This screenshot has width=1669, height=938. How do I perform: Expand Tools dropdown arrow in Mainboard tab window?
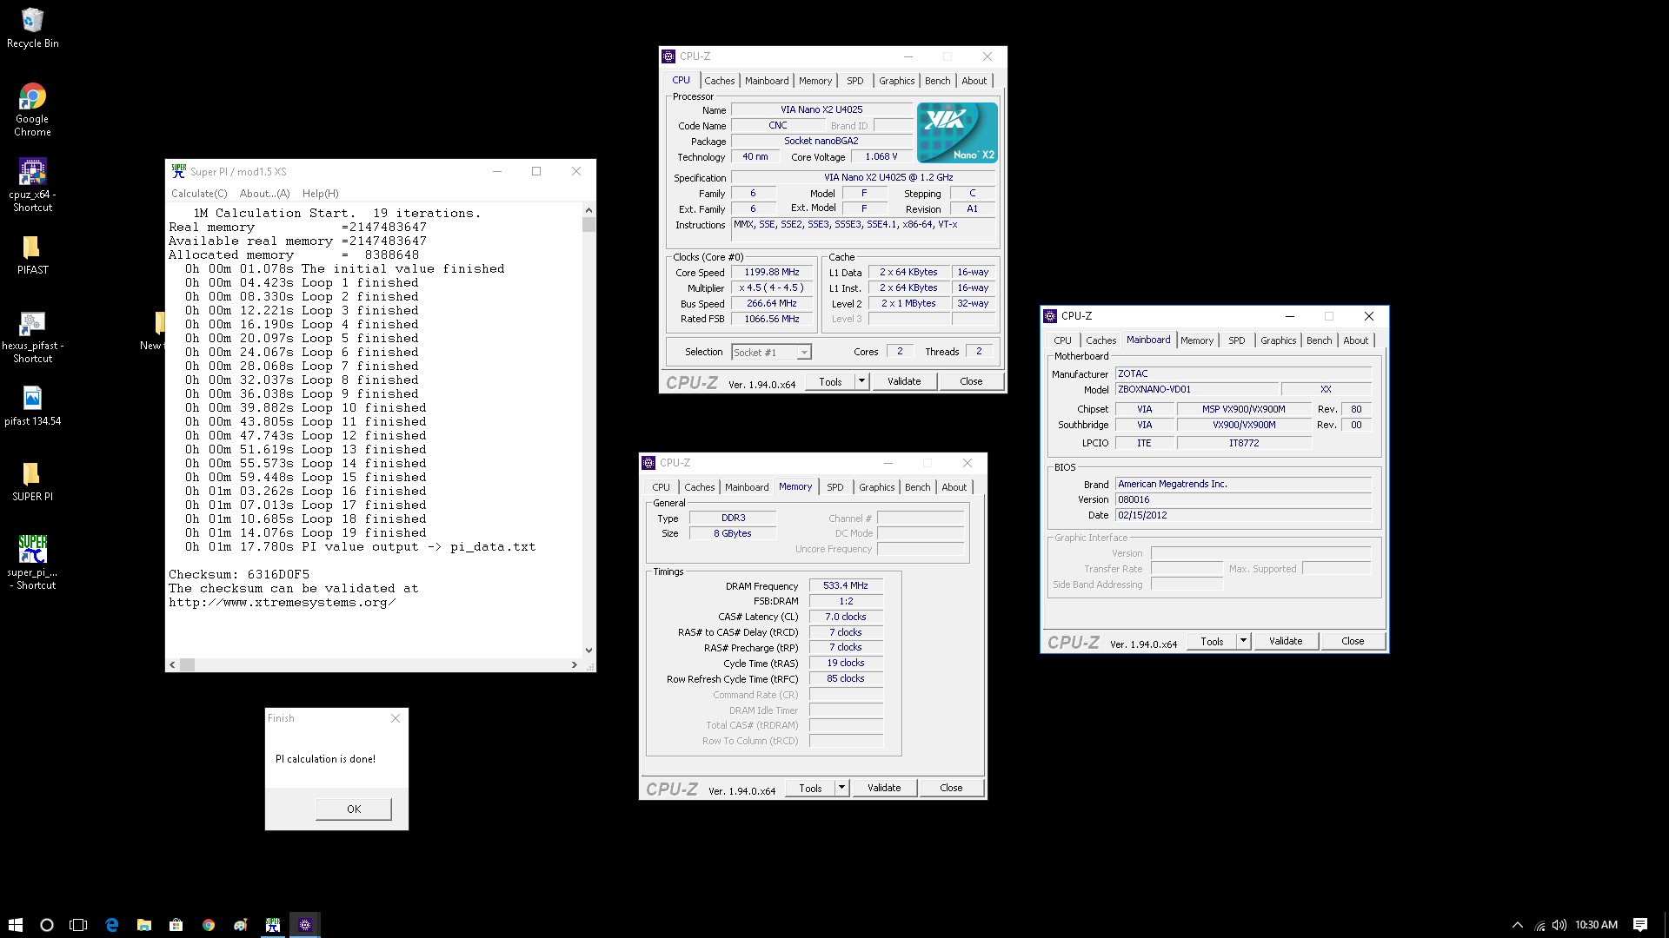coord(1243,641)
